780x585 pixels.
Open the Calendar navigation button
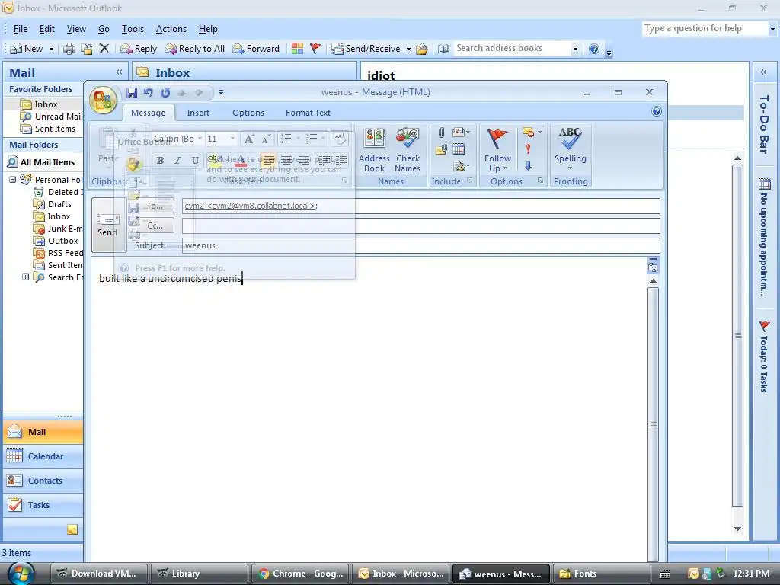click(x=43, y=456)
